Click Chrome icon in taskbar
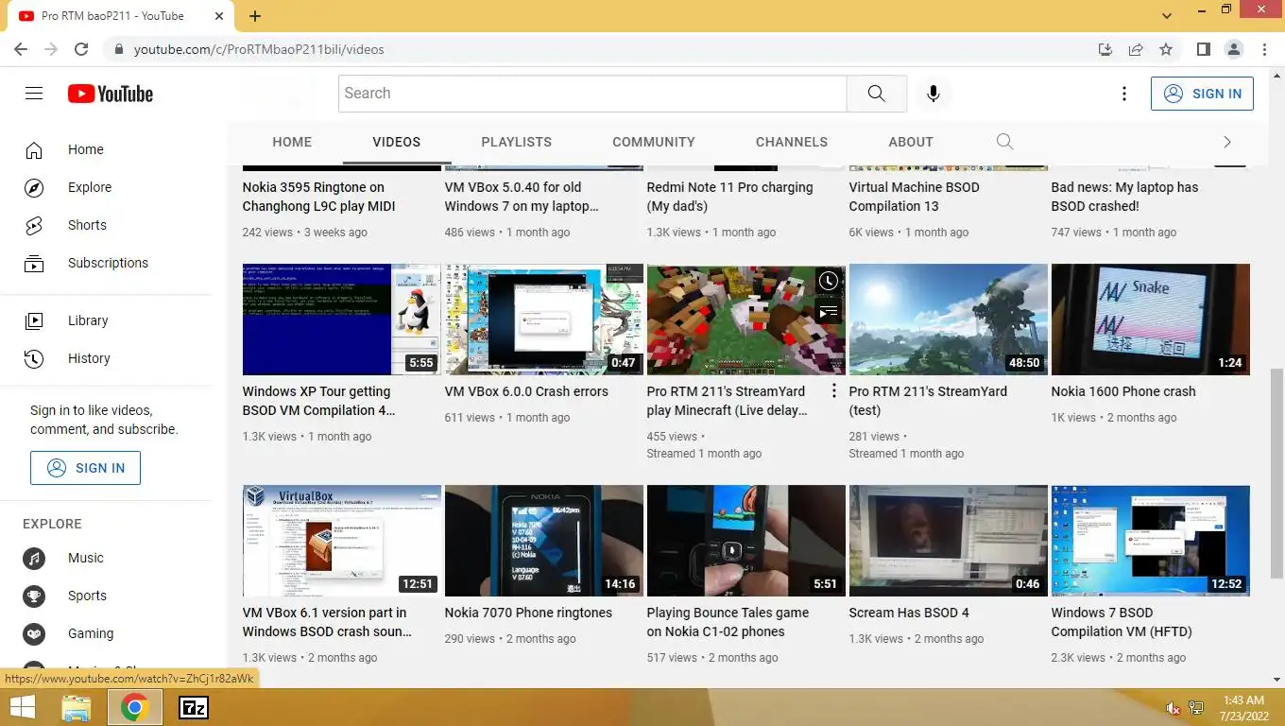The image size is (1285, 726). click(134, 707)
